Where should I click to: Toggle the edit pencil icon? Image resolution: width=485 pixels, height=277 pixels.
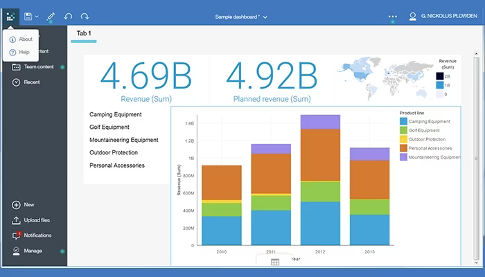51,17
